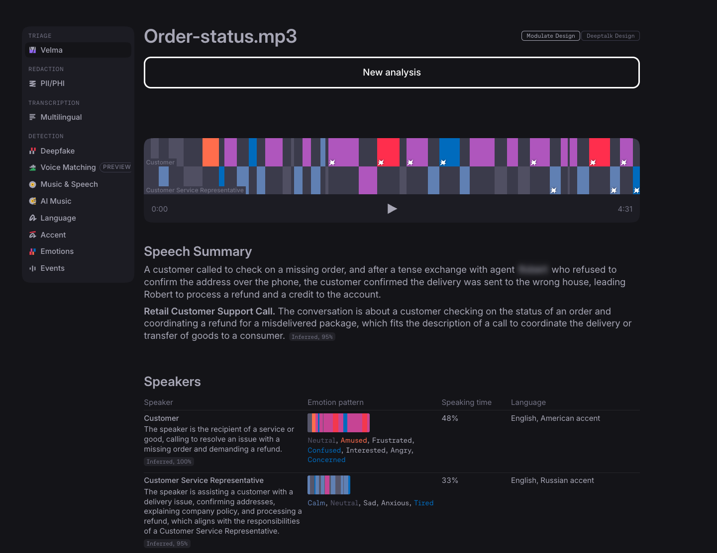Click the PII/PHI redaction icon
Screen dimensions: 717x553
[33, 83]
